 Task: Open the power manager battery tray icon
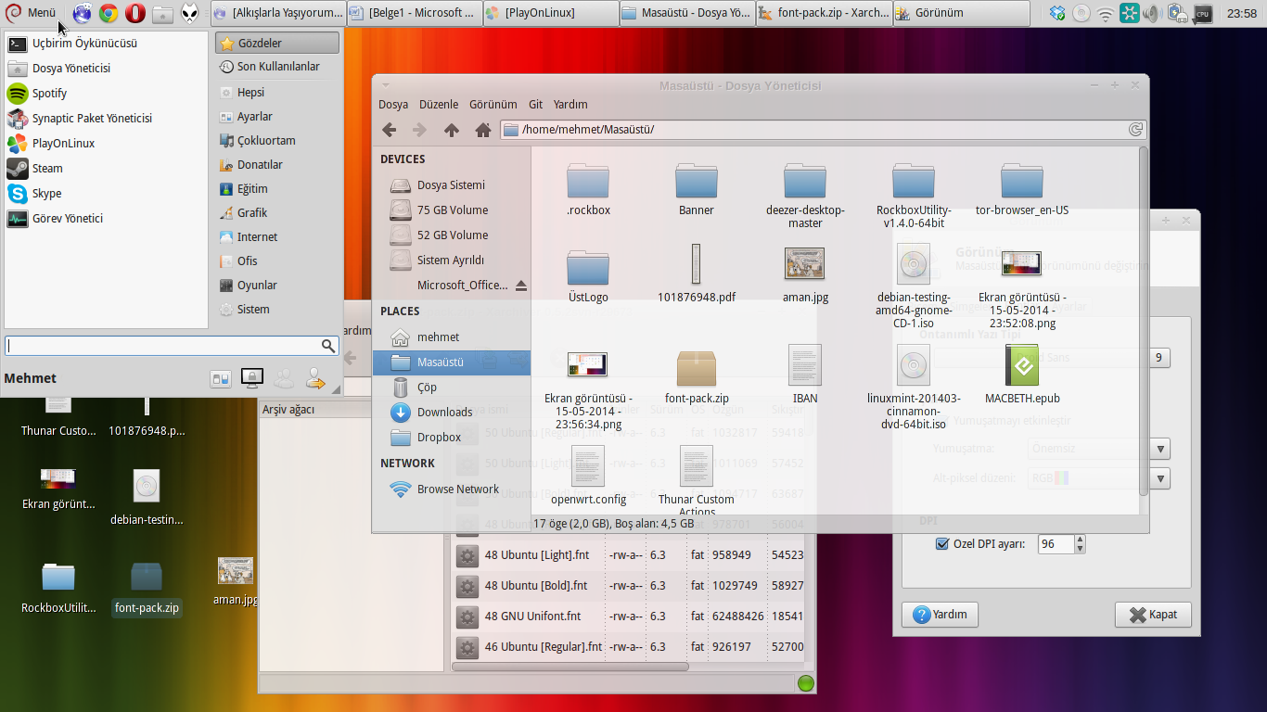click(1177, 13)
